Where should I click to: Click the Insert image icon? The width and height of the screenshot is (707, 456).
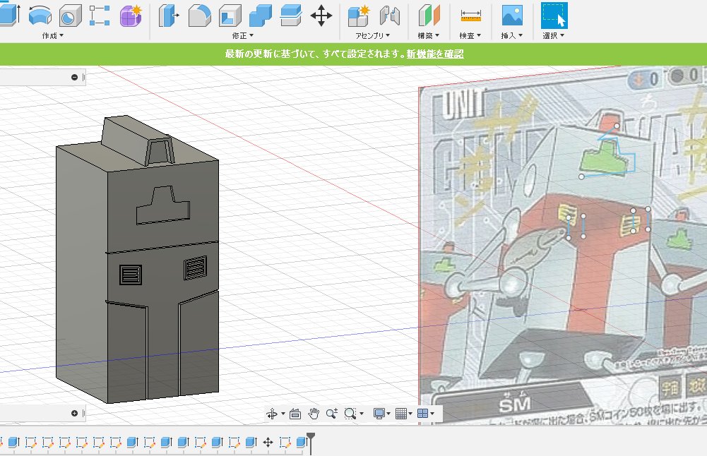tap(512, 16)
